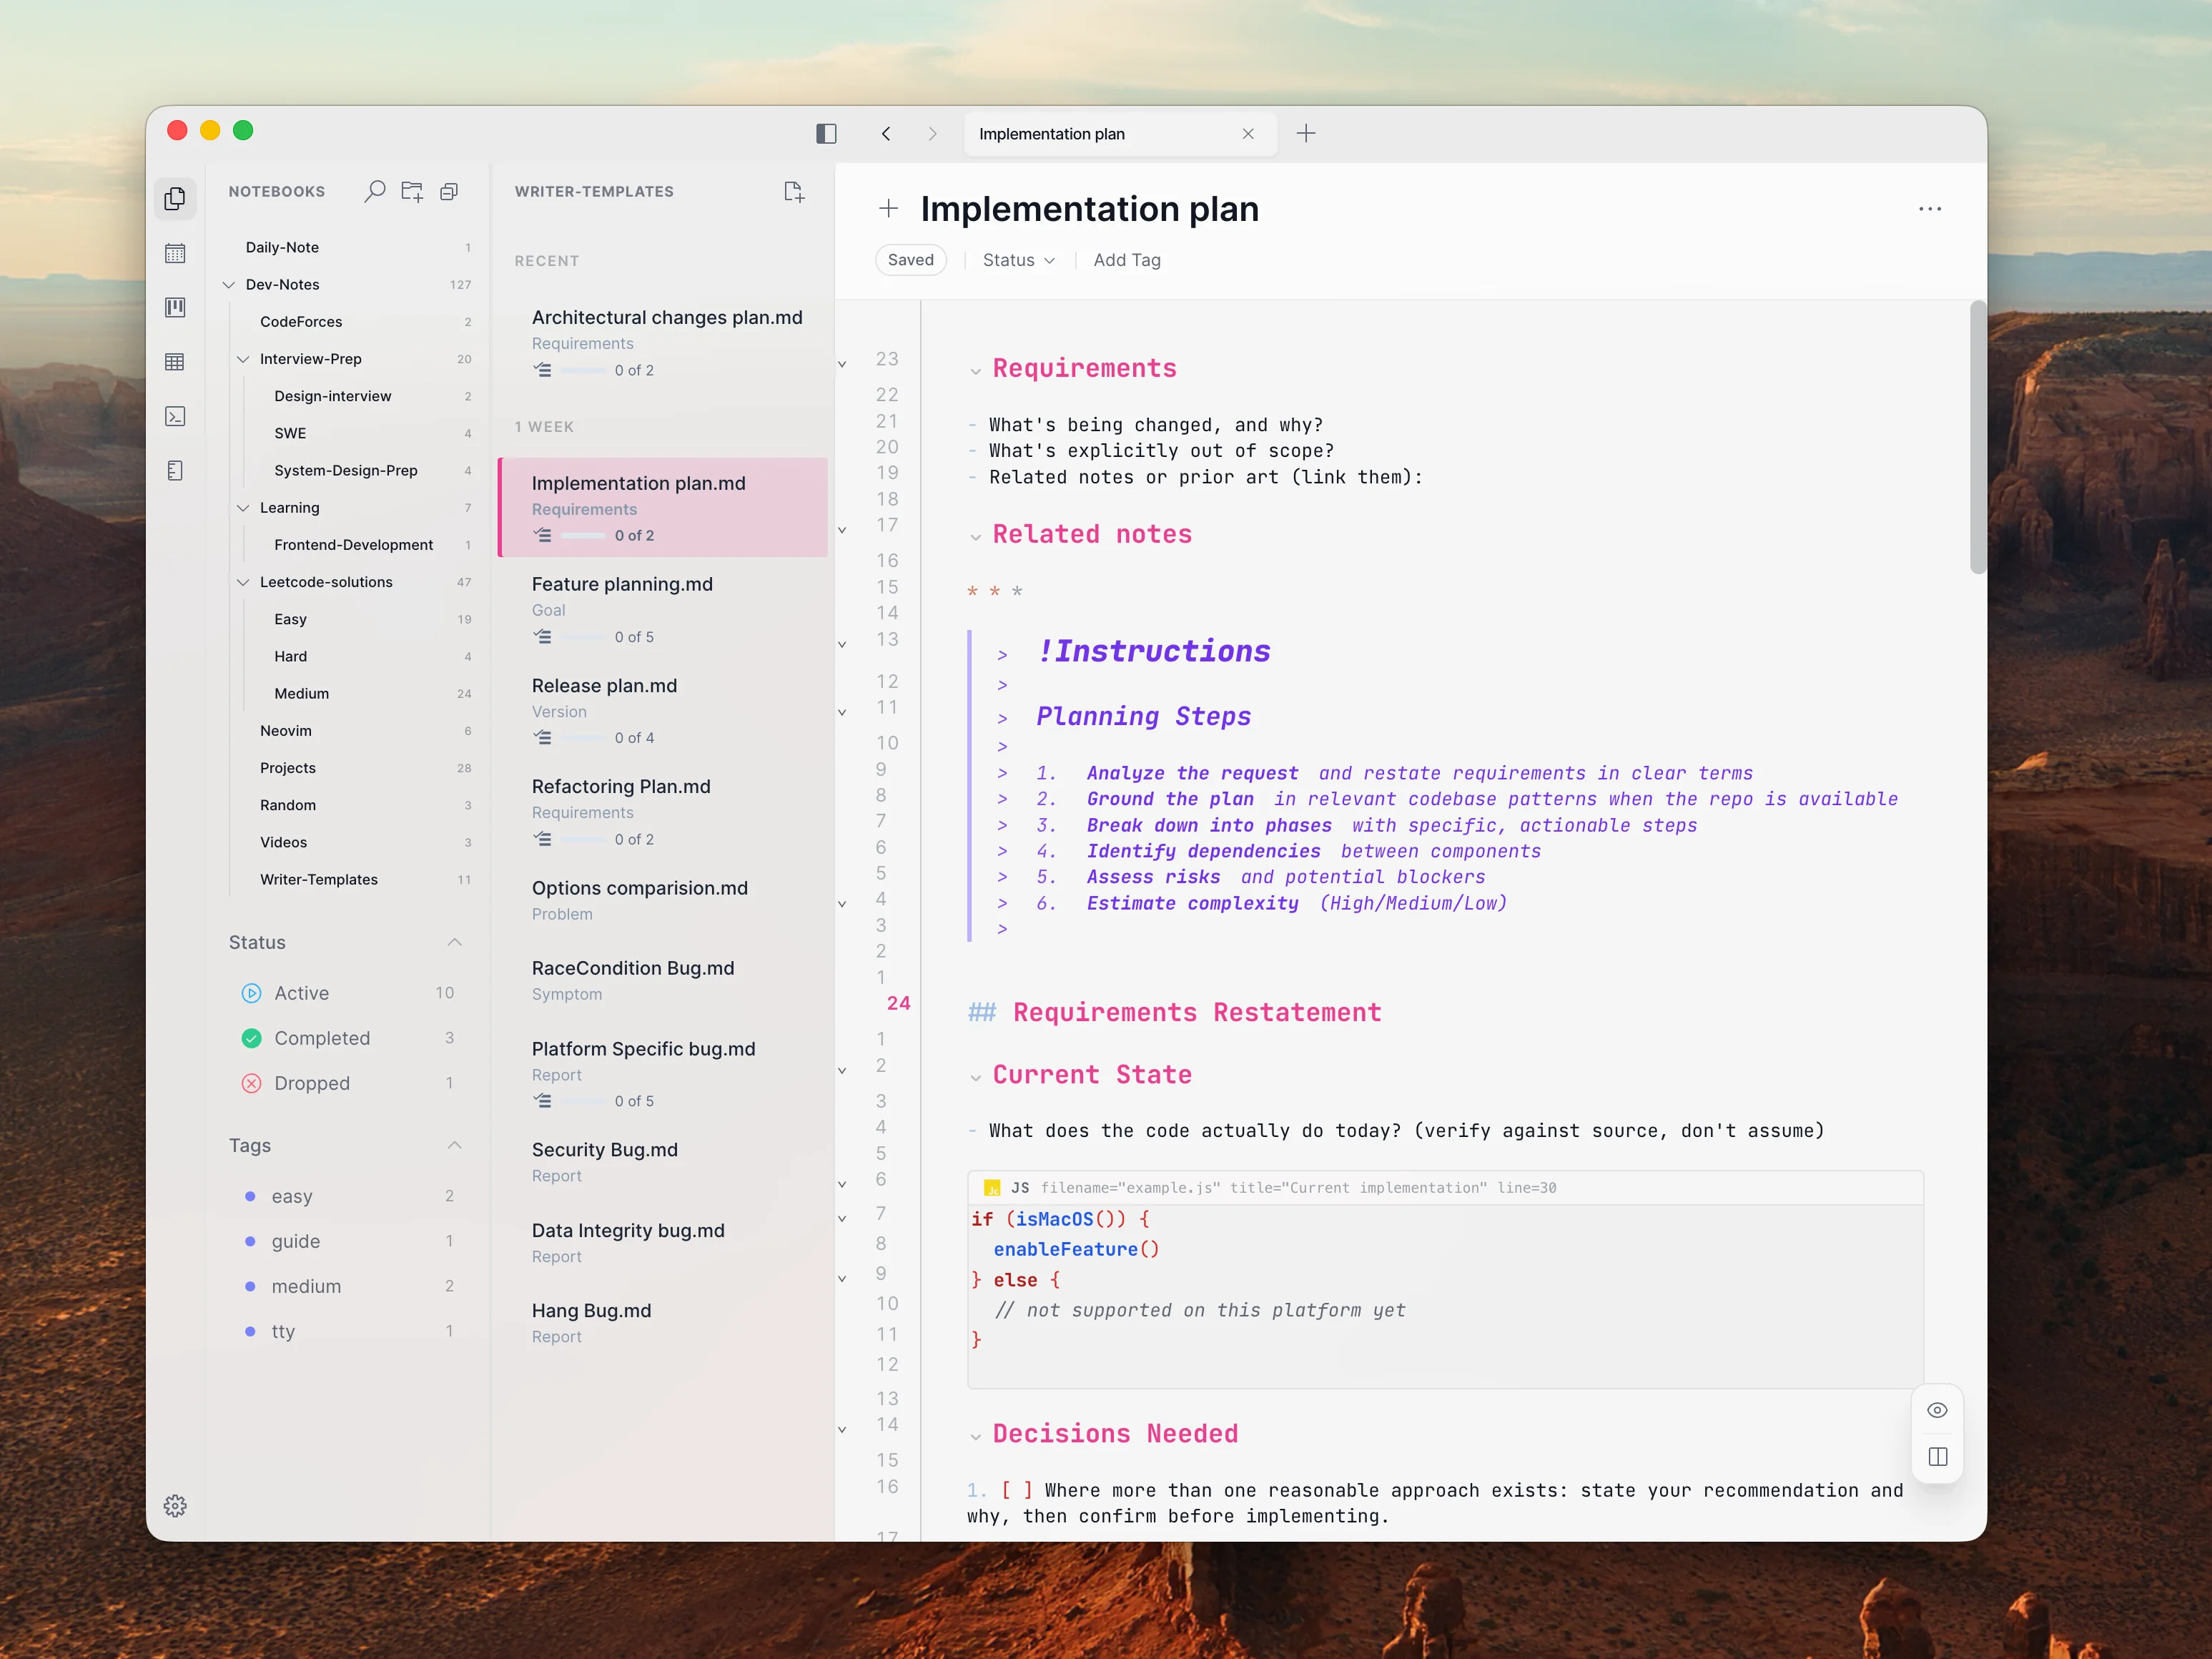Open the terminal icon in left rail

175,416
